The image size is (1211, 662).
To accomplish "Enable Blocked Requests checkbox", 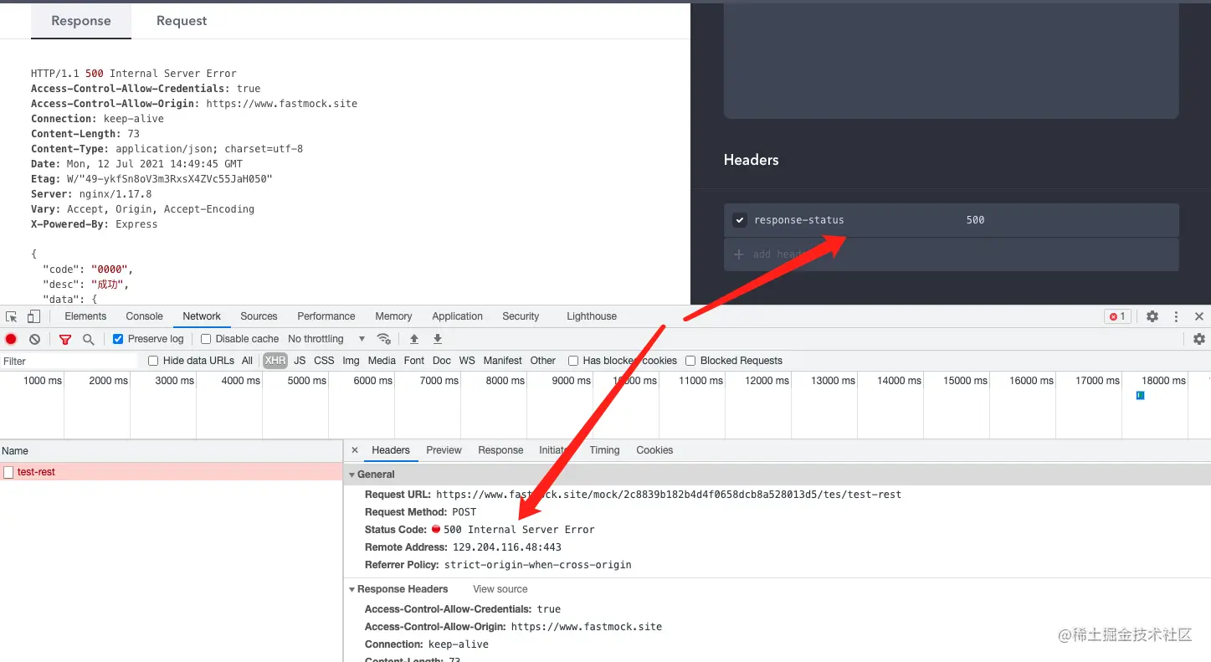I will 690,361.
